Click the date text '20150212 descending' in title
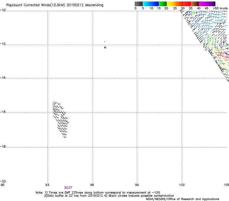 pyautogui.click(x=85, y=5)
